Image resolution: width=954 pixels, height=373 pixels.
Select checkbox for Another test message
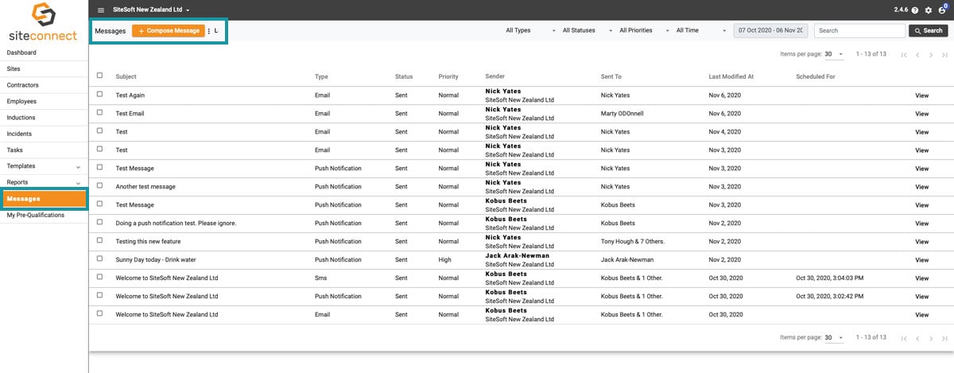pyautogui.click(x=99, y=185)
